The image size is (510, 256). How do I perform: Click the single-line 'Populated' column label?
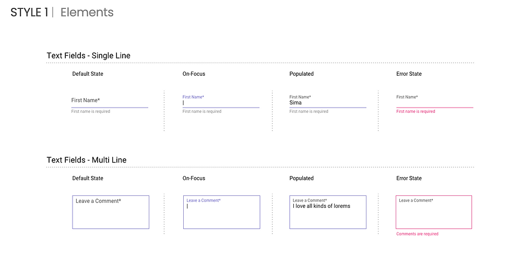[302, 74]
